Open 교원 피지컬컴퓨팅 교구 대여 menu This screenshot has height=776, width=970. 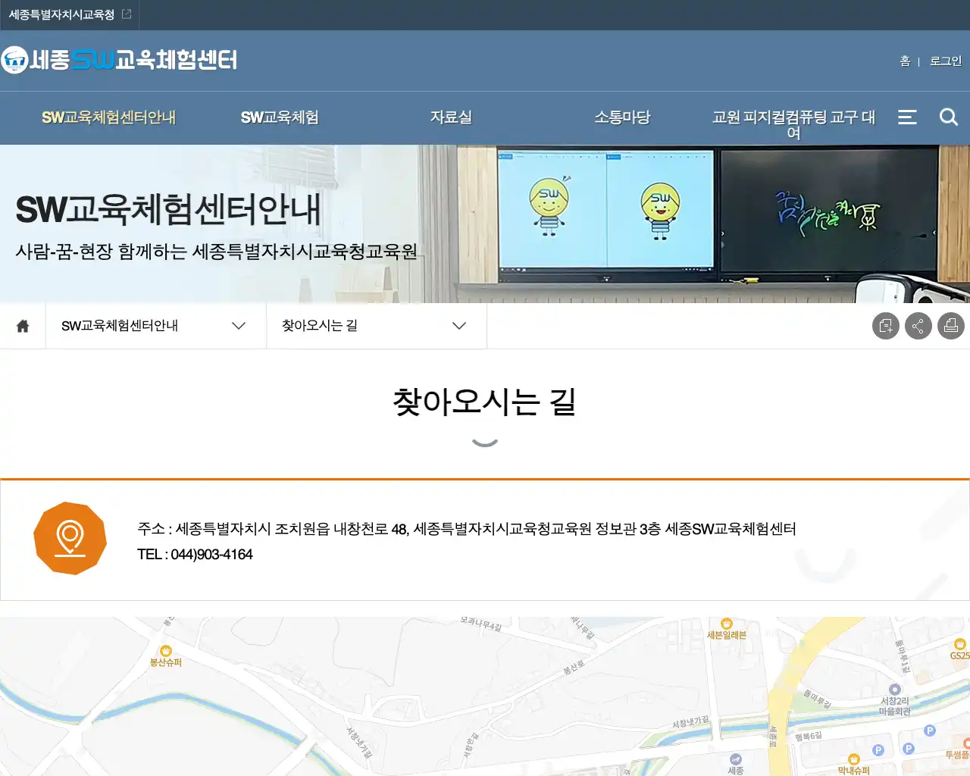pyautogui.click(x=793, y=125)
